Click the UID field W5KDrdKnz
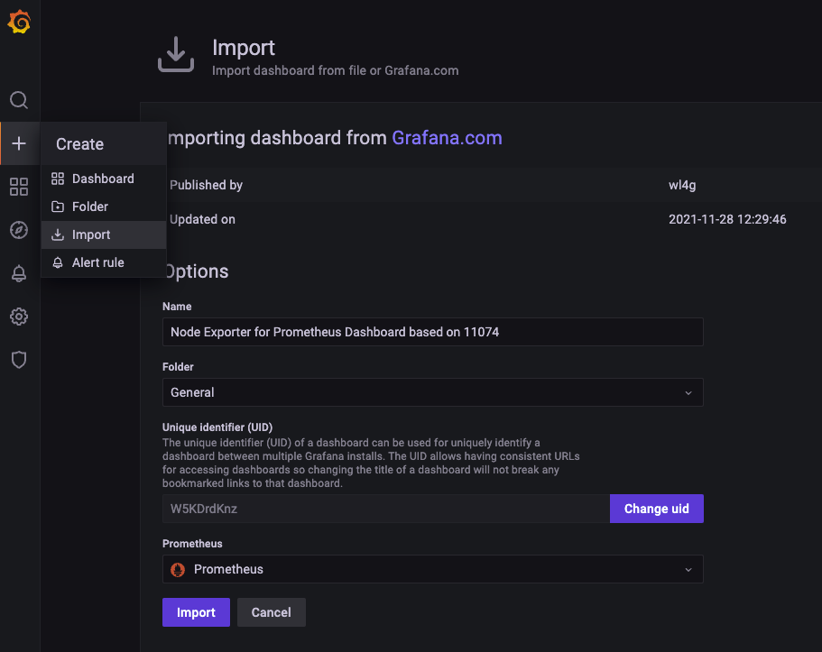822x652 pixels. (x=386, y=509)
